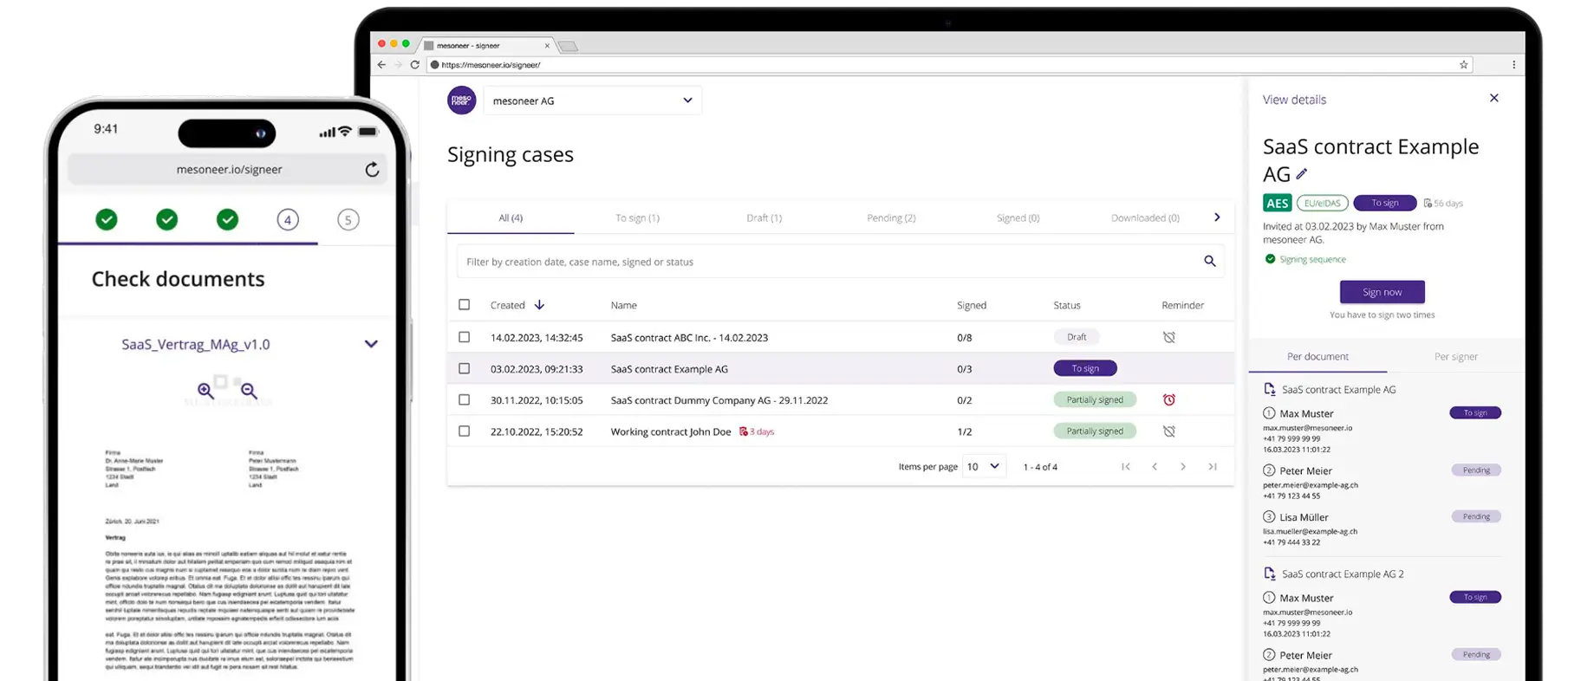Bookmark page with star icon
Screen dimensions: 1594x681
(1464, 65)
